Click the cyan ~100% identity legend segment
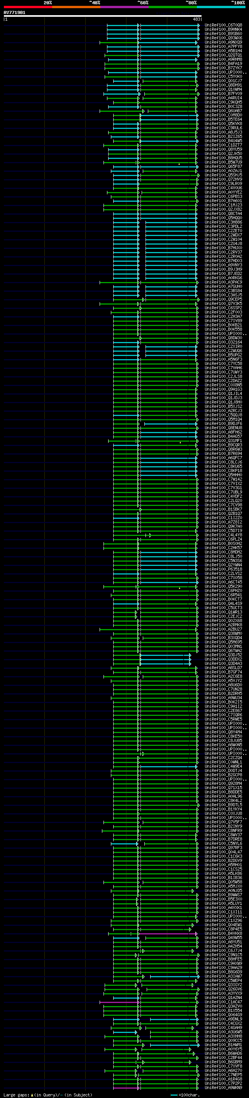249x1098 pixels. pos(221,7)
